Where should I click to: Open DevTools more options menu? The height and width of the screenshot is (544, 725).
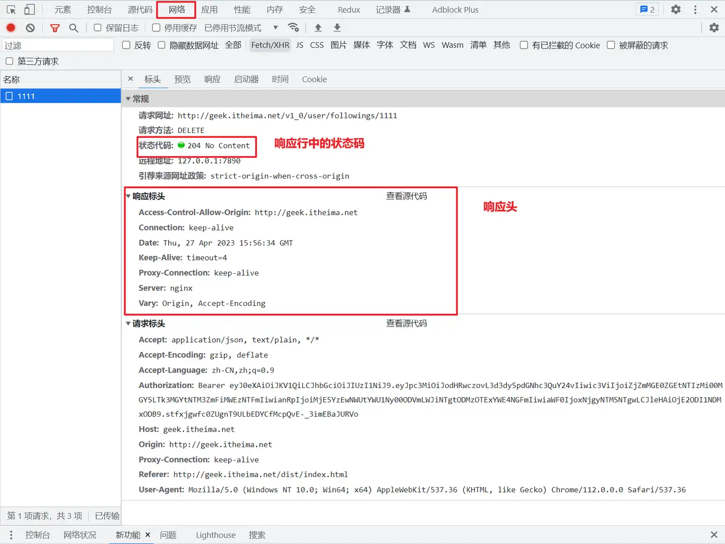click(x=695, y=10)
